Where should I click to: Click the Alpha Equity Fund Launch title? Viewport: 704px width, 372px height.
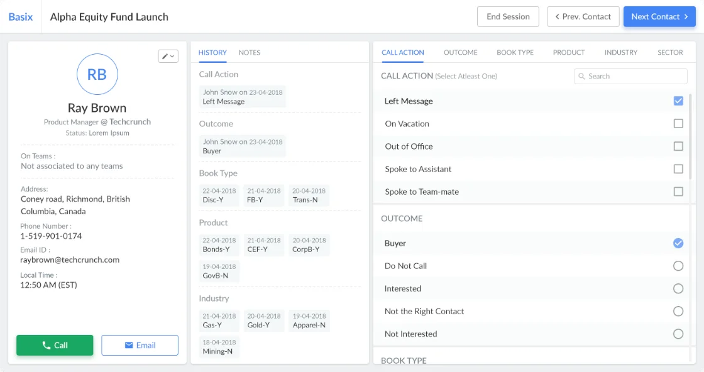click(x=109, y=16)
